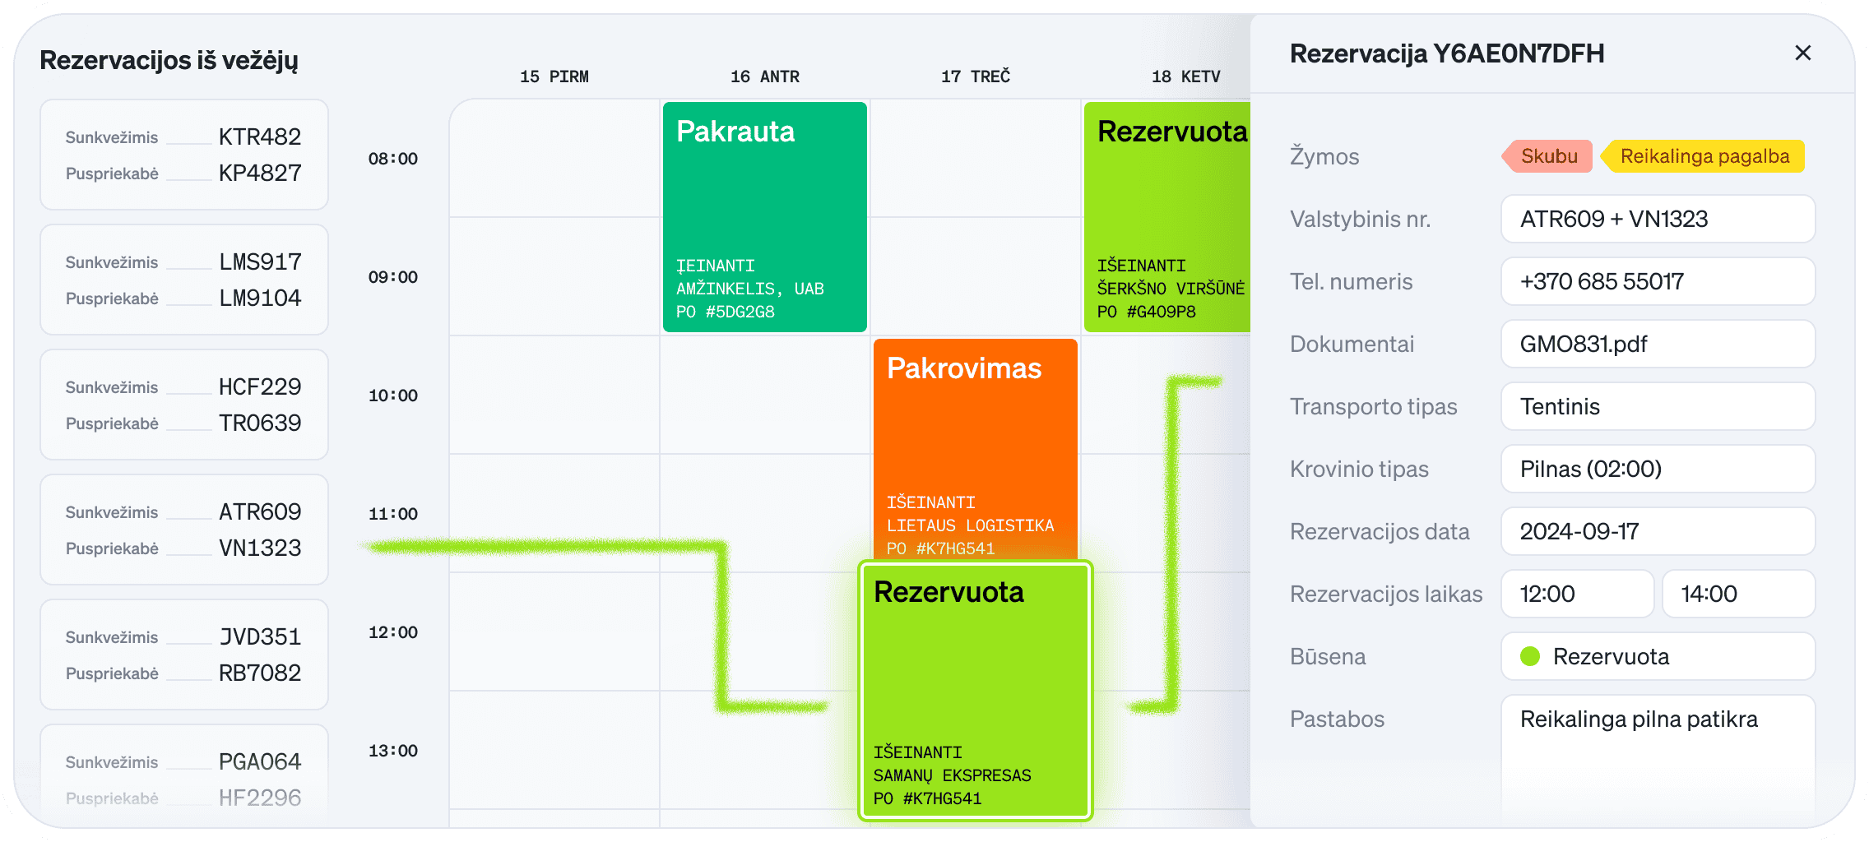Select truck KTR482 in the sidebar

(x=183, y=155)
